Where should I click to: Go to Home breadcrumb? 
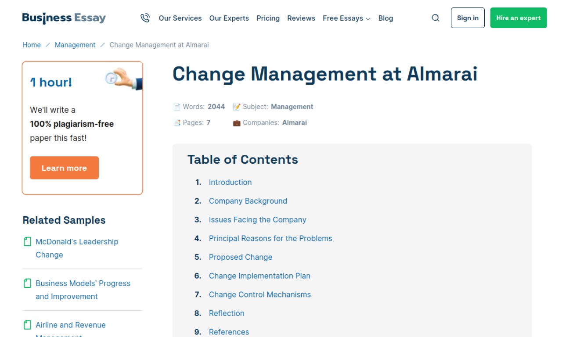point(32,45)
